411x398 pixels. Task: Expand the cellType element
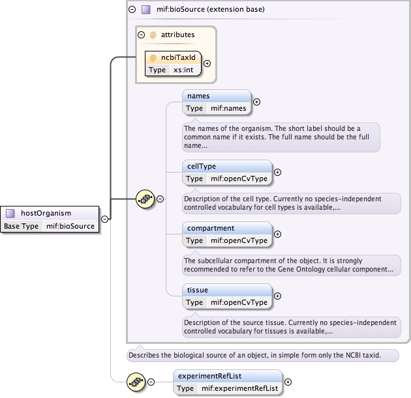277,172
